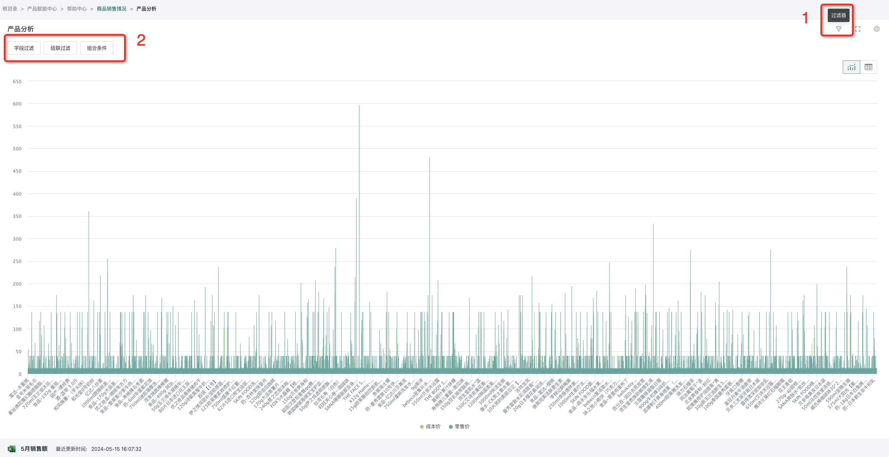Switch to table view icon
889x457 pixels.
(868, 67)
